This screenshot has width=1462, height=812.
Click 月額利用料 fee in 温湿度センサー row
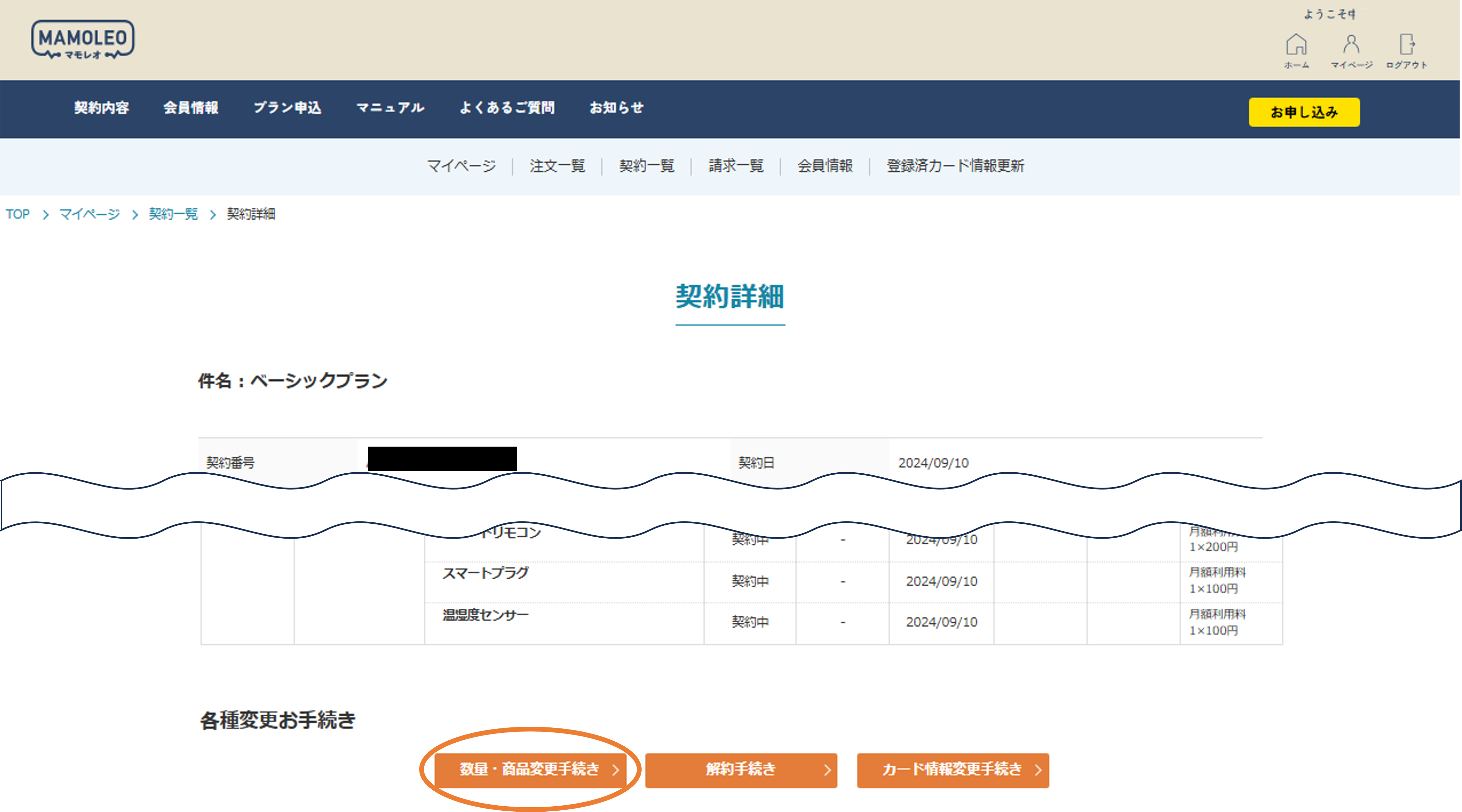coord(1218,614)
